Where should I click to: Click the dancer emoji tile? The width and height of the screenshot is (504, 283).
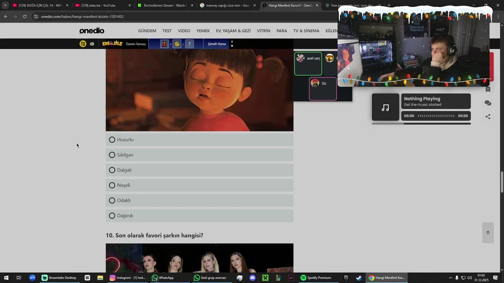coord(165,44)
